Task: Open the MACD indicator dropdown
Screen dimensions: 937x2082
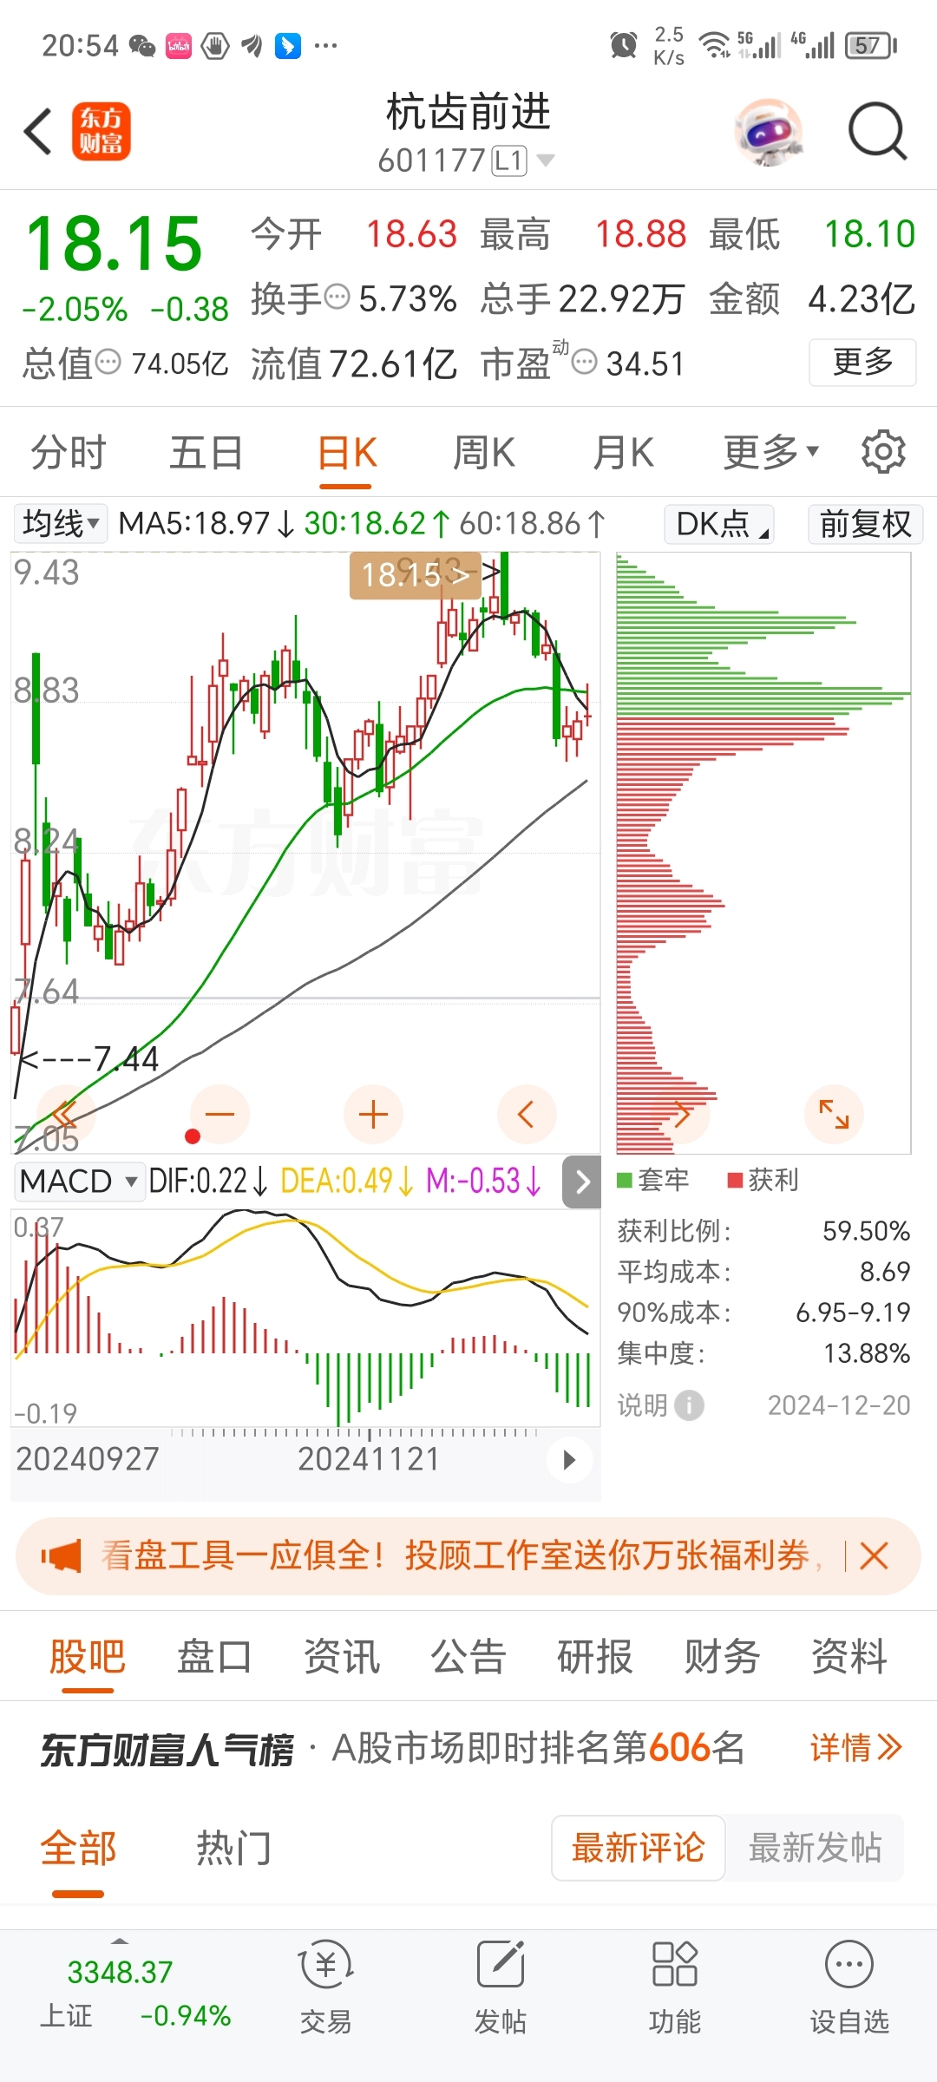Action: click(x=79, y=1182)
